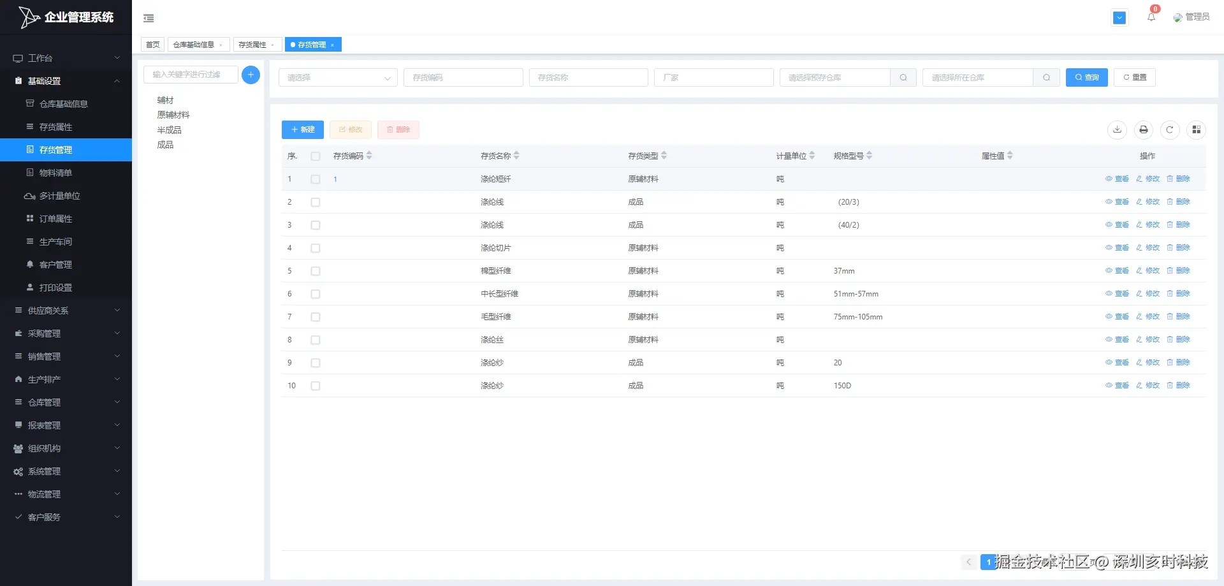Click the export download icon above table
The width and height of the screenshot is (1224, 586).
coord(1117,129)
